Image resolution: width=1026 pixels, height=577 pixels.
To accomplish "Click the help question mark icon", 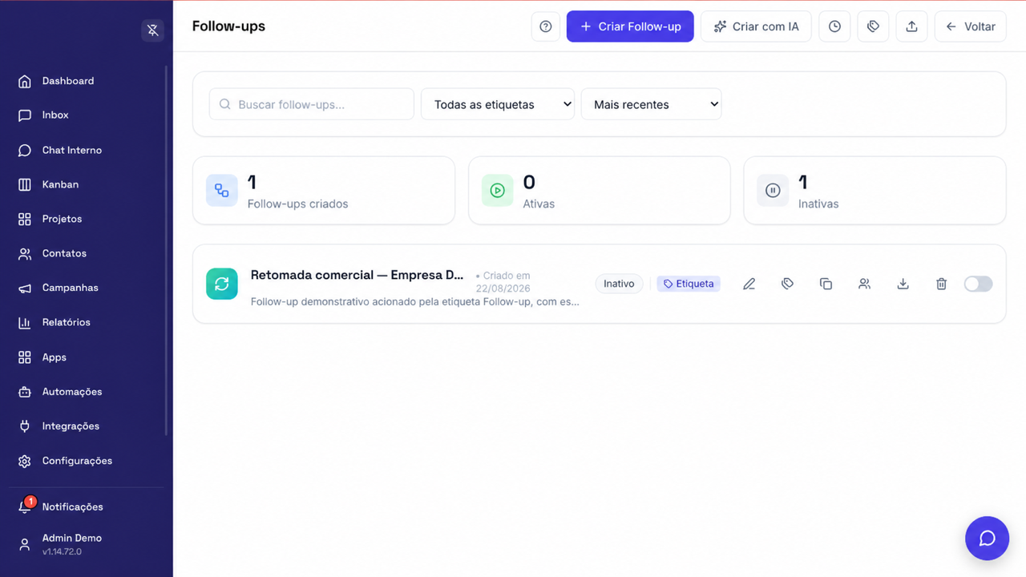I will tap(546, 26).
